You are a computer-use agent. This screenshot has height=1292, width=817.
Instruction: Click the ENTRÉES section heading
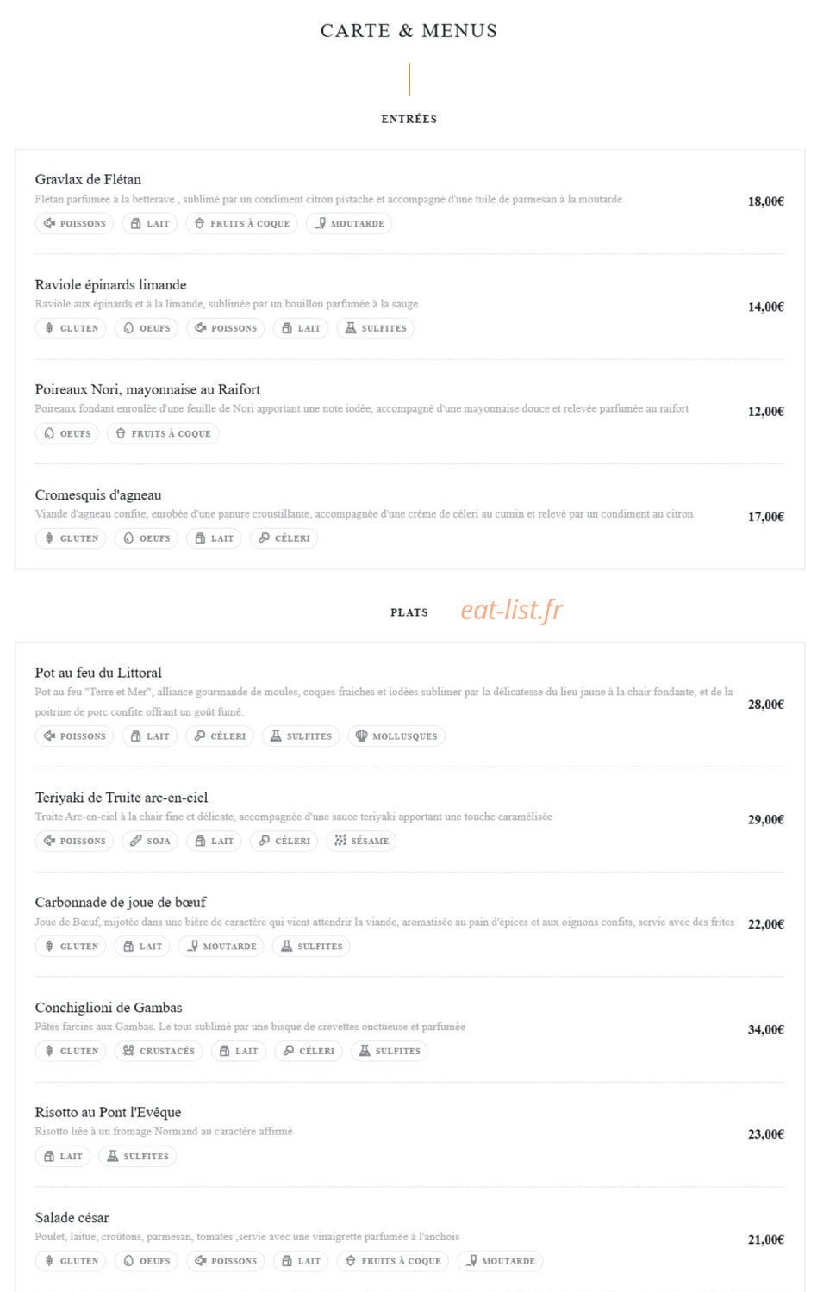tap(409, 119)
